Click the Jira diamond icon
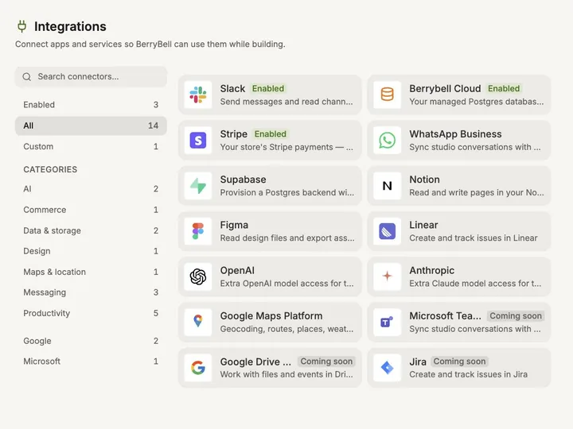 point(387,368)
